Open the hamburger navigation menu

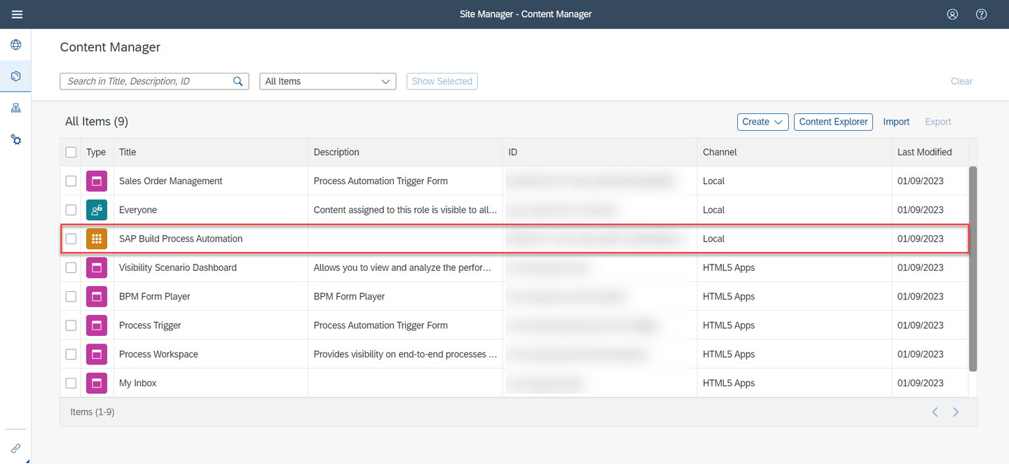coord(17,14)
